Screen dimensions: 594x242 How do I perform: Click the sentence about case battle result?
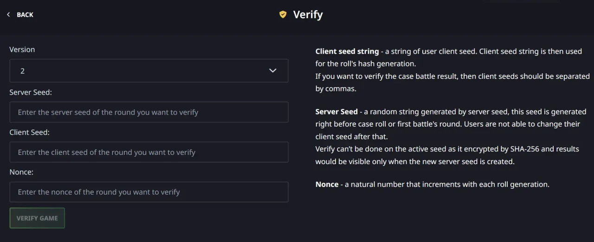tap(452, 76)
